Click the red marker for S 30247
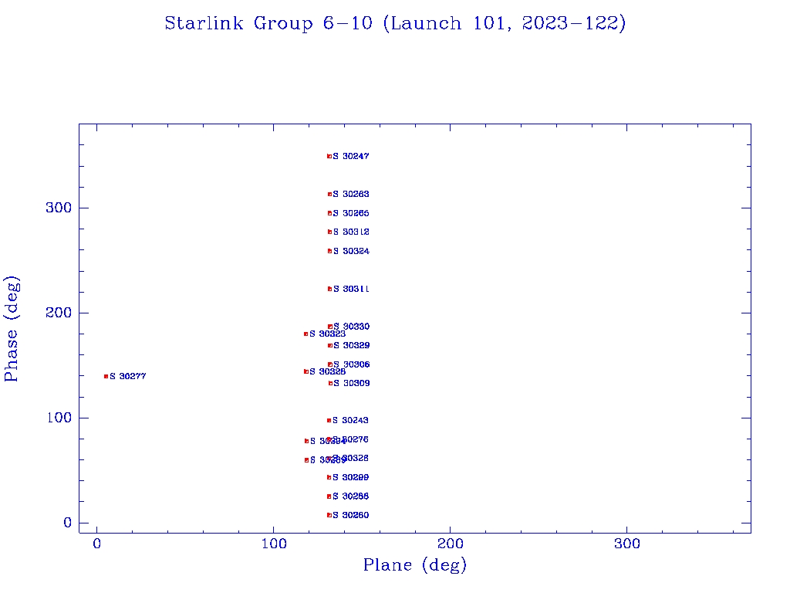This screenshot has height=593, width=790. tap(329, 156)
